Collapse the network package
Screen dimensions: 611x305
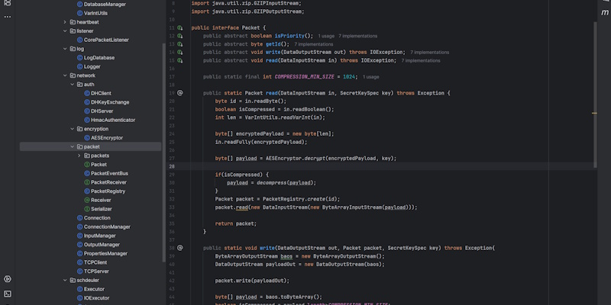pos(65,75)
